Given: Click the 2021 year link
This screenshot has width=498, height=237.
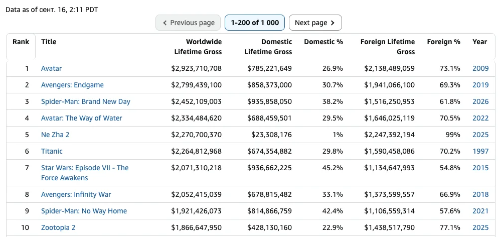Looking at the screenshot, I should [480, 211].
